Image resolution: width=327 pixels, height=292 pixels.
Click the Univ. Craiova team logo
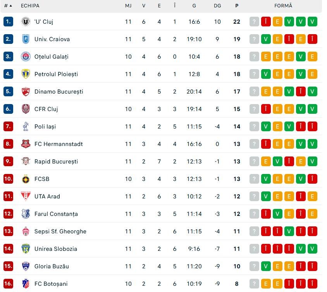pyautogui.click(x=26, y=39)
